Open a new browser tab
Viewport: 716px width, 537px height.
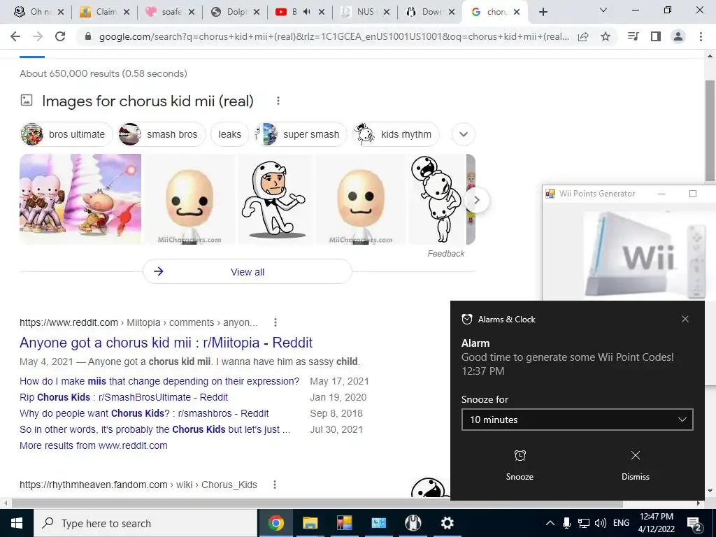[x=543, y=13]
